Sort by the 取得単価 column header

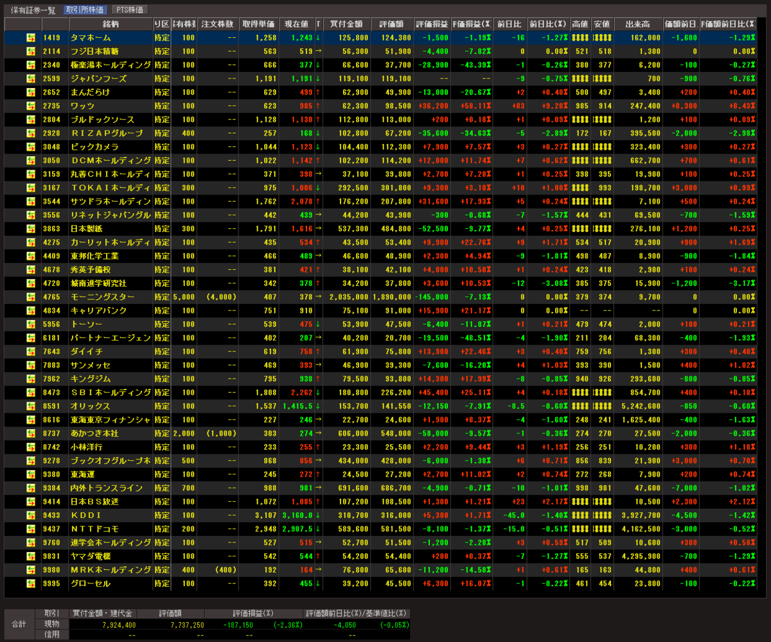[x=258, y=24]
